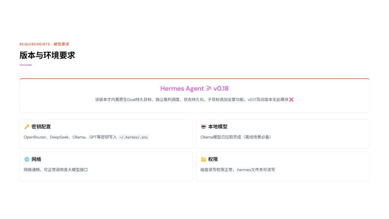Click the key icon beside 密钥配置

[27, 127]
